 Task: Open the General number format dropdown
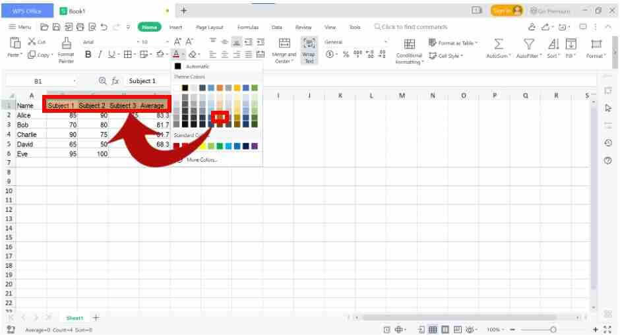click(x=385, y=42)
